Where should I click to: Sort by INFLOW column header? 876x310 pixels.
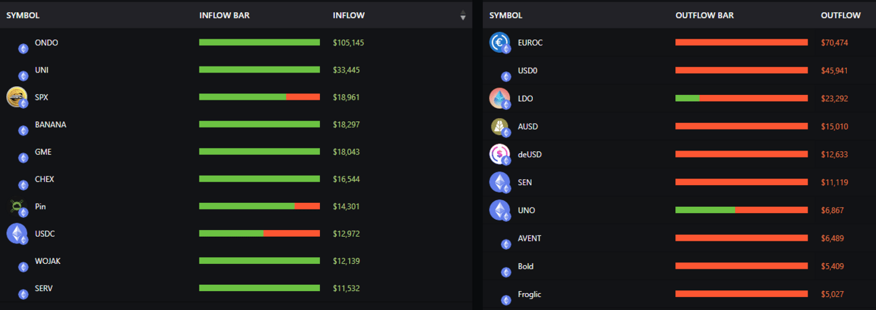pos(349,15)
